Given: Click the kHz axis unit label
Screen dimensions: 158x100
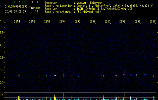Looking at the screenshot, I should (x=2, y=20).
